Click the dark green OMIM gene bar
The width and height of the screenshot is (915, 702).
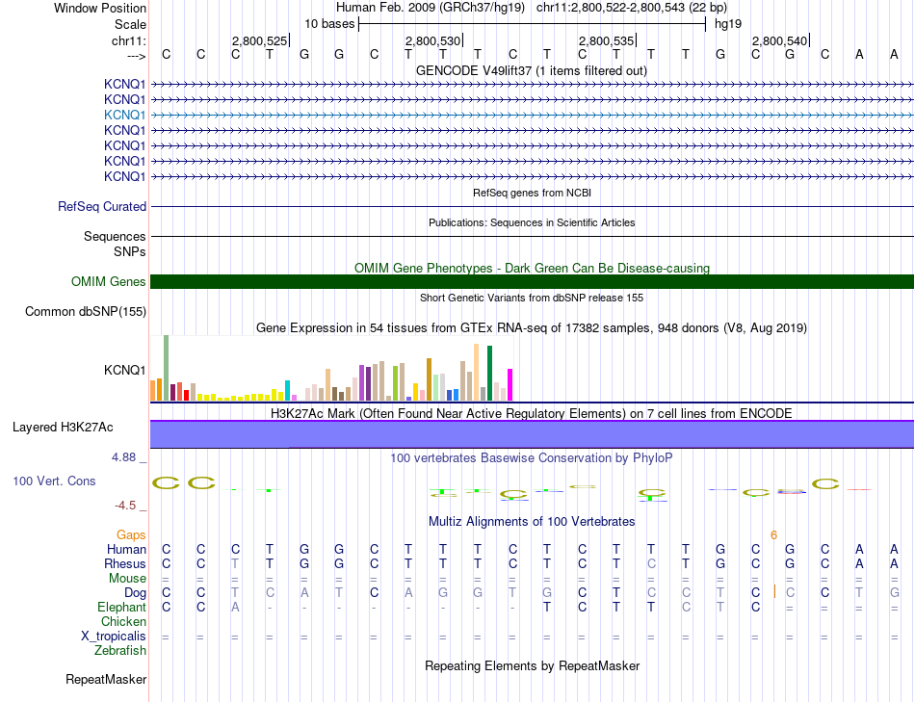[532, 282]
